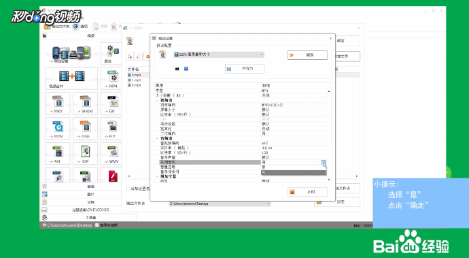
Task: Click the 屏幕大小 setting row
Action: tap(241, 110)
